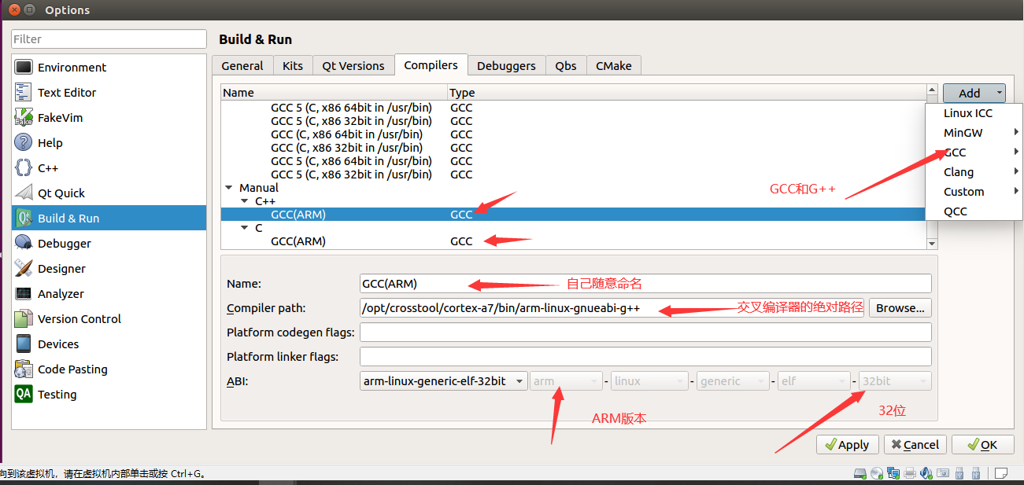
Task: Click the Apply button
Action: pyautogui.click(x=847, y=444)
